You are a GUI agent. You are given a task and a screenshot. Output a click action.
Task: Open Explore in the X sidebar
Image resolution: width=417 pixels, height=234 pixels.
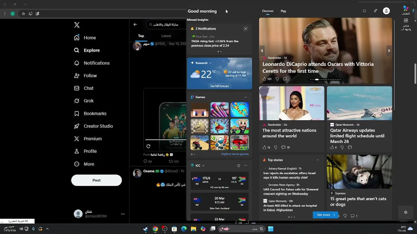point(87,50)
